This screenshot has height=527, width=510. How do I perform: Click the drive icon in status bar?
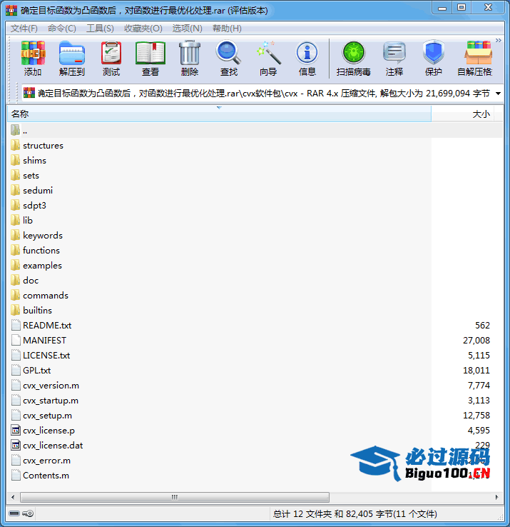pyautogui.click(x=14, y=513)
